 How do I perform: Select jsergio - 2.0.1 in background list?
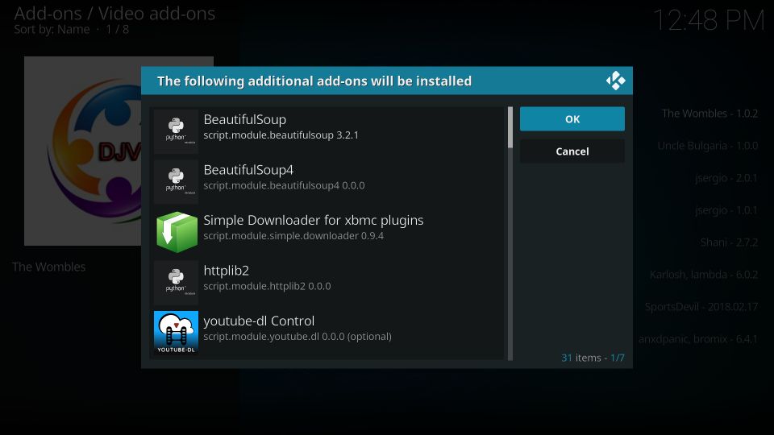[726, 178]
